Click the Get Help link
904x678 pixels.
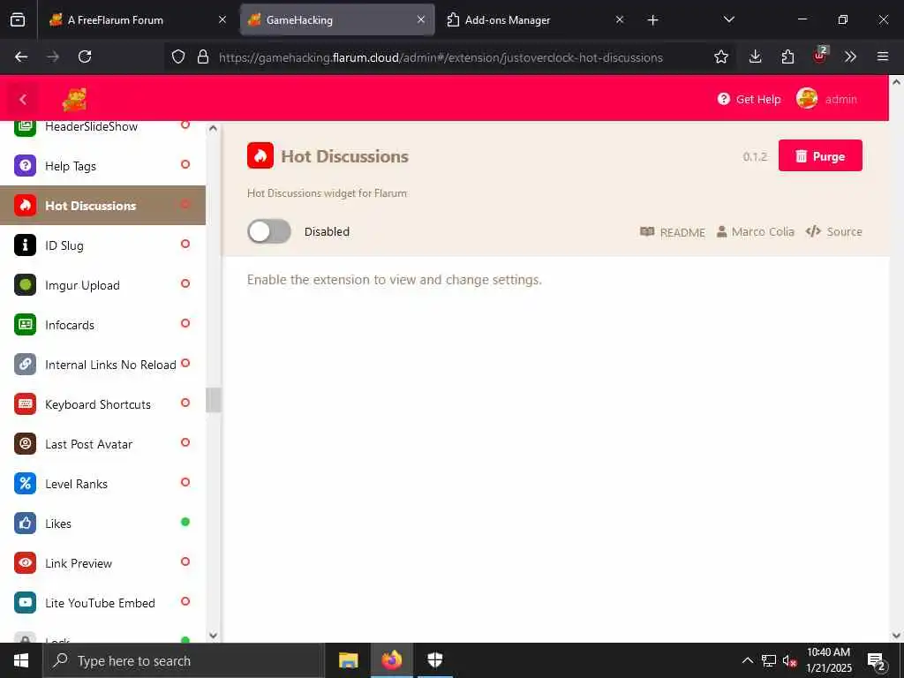pyautogui.click(x=749, y=99)
